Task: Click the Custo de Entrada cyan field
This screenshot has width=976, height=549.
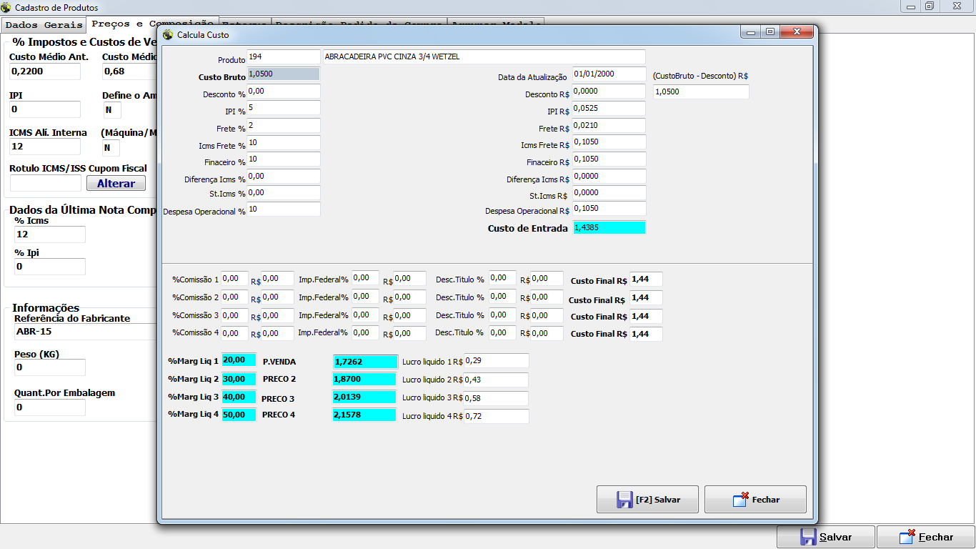Action: [x=609, y=227]
